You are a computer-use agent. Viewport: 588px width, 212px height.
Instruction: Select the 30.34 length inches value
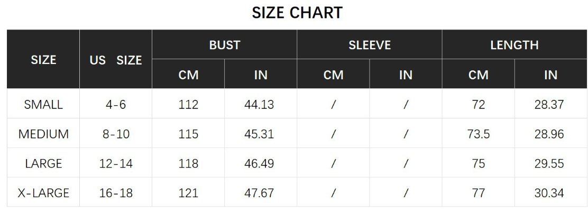(x=549, y=193)
